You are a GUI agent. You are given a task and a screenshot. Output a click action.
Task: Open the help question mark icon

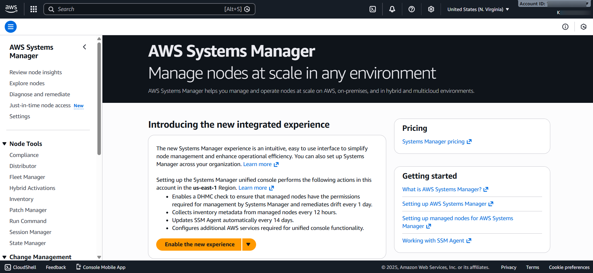[x=412, y=9]
